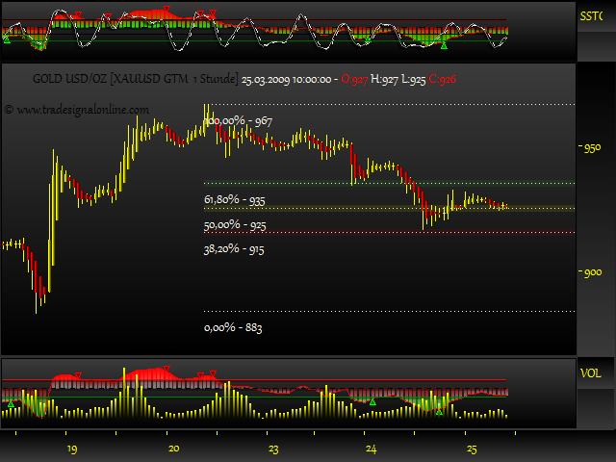This screenshot has height=462, width=616.
Task: Click green up arrow at far left of volume panel
Action: point(11,405)
